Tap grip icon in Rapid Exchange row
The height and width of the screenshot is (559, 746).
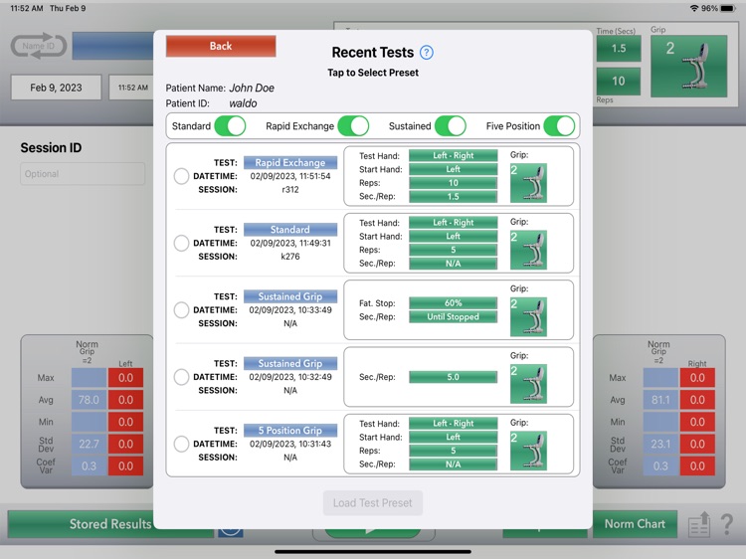[528, 183]
